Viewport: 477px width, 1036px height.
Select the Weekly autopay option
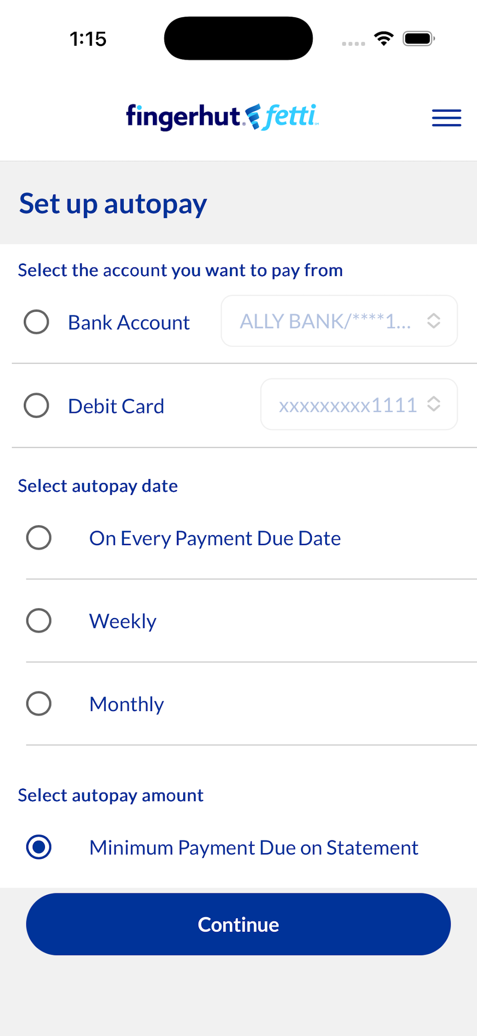point(39,621)
